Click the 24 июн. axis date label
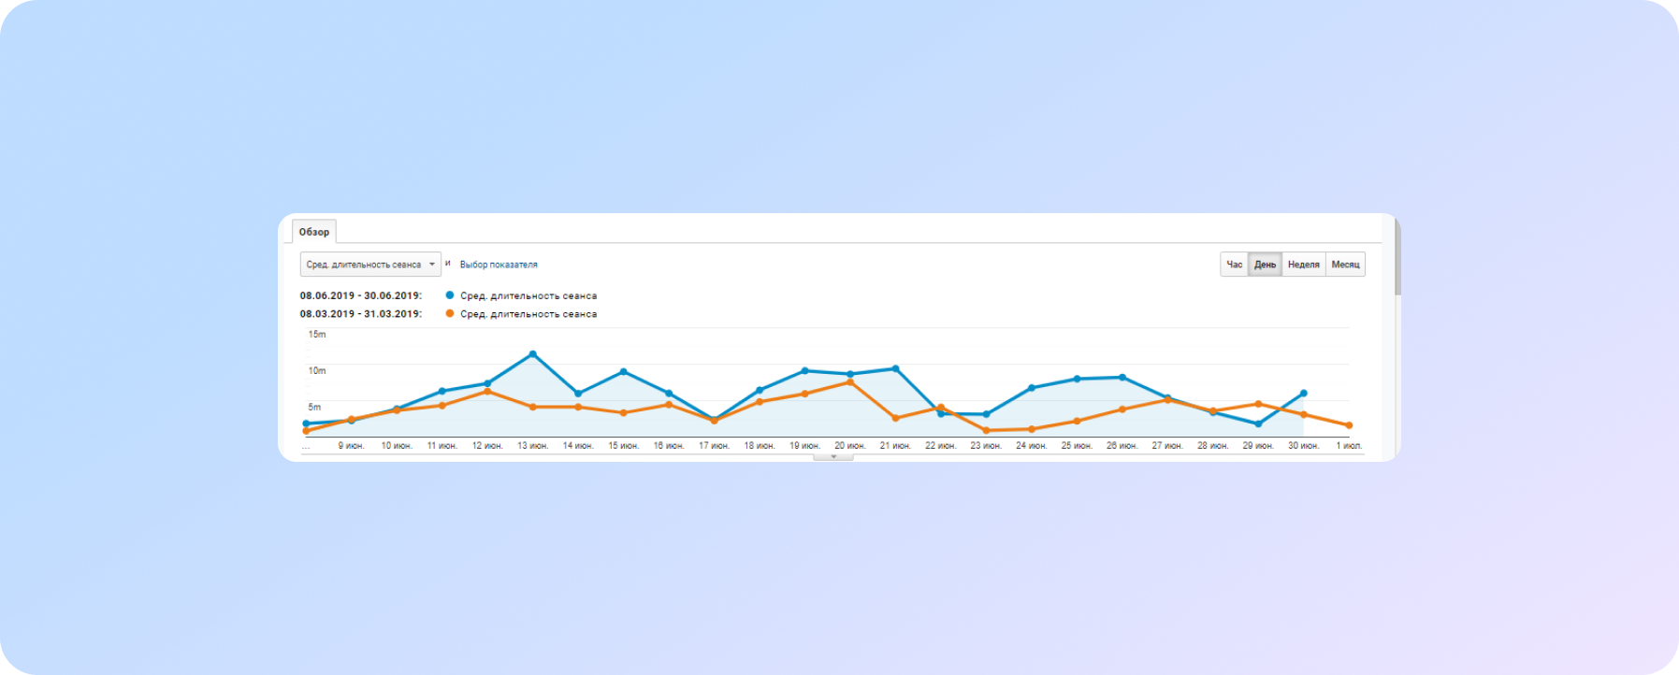Image resolution: width=1679 pixels, height=675 pixels. (1031, 446)
